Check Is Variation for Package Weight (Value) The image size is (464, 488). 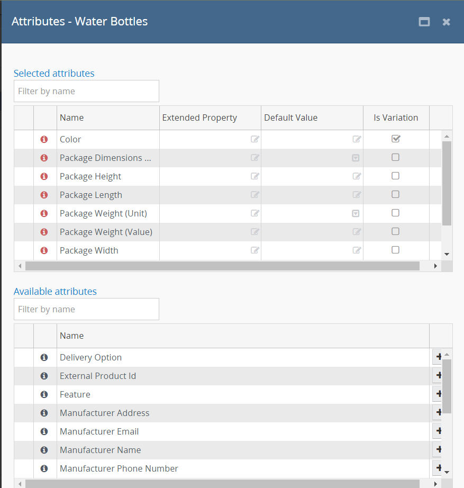point(395,231)
